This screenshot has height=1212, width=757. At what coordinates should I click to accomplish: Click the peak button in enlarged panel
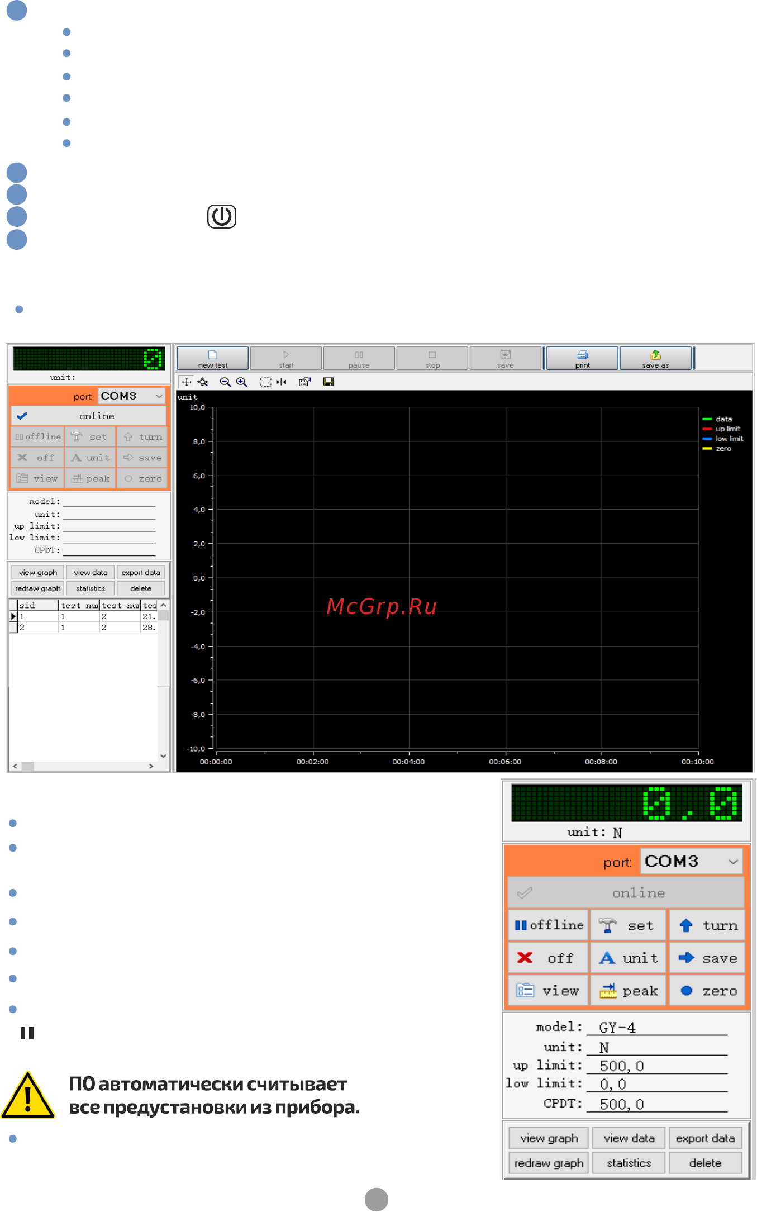point(629,991)
